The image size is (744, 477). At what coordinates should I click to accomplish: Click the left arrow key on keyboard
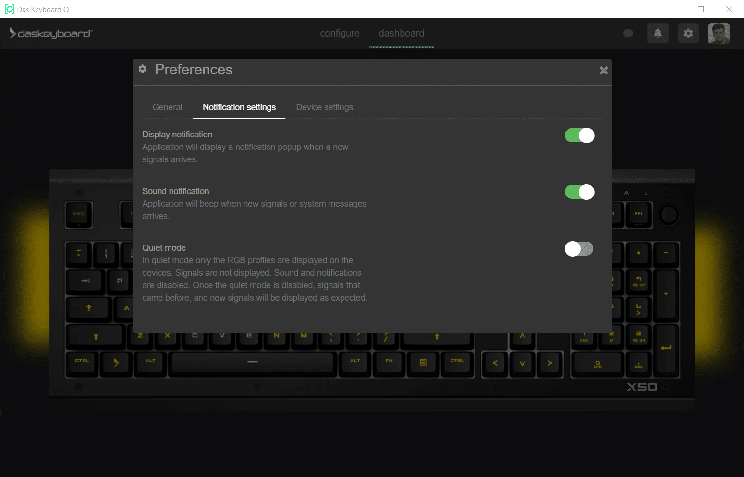click(495, 363)
